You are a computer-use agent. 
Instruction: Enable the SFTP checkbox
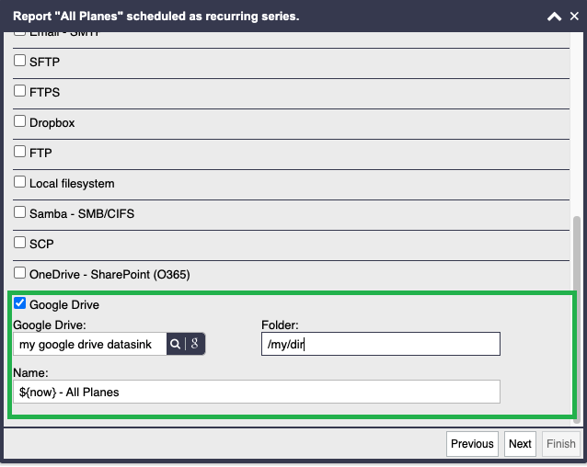pyautogui.click(x=19, y=61)
